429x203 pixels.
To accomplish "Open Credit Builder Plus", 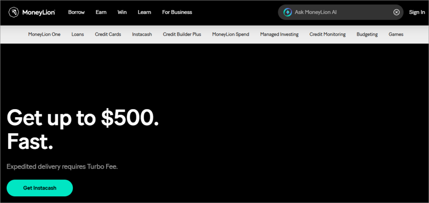I will tap(182, 34).
